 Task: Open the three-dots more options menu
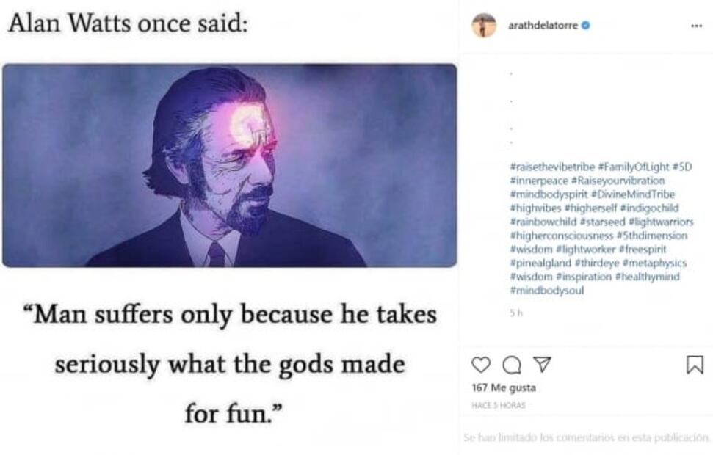click(696, 26)
